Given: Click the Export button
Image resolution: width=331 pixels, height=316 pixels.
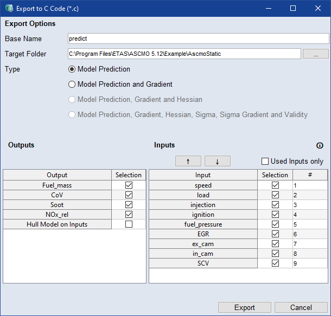Looking at the screenshot, I should point(244,307).
